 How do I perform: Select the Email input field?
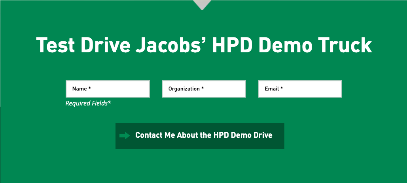[x=300, y=89]
